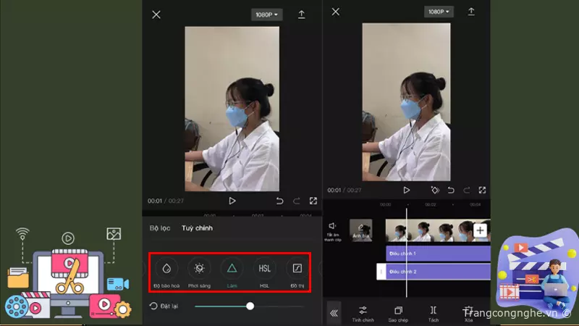This screenshot has width=579, height=326.
Task: Select the Tách split tool
Action: point(434,311)
